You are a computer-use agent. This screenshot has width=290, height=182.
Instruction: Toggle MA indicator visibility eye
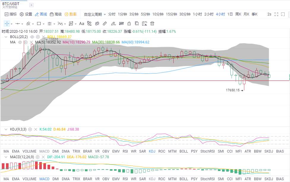coord(20,42)
